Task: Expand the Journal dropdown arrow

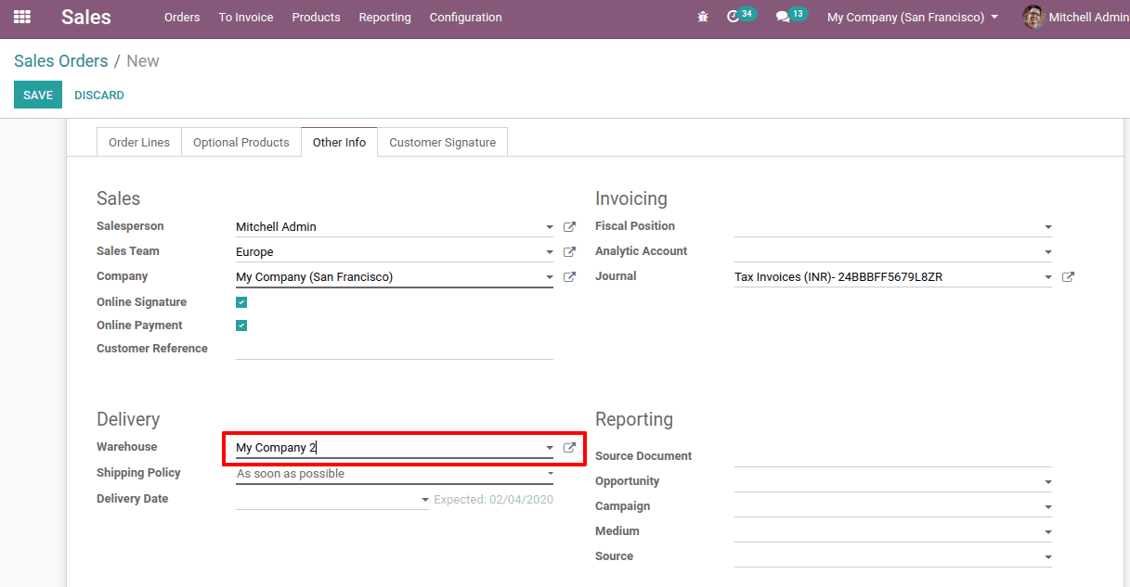Action: (1047, 277)
